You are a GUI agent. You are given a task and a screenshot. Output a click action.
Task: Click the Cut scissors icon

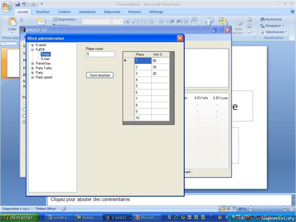(21, 19)
